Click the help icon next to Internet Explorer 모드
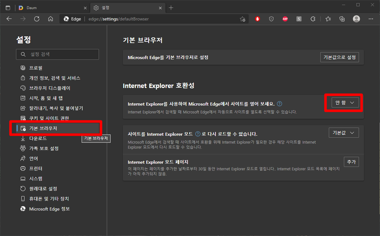Screen dimensions: 380x236 (198, 134)
